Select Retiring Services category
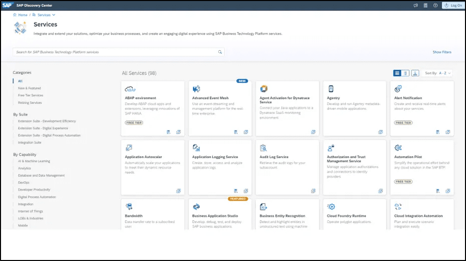 click(x=30, y=102)
